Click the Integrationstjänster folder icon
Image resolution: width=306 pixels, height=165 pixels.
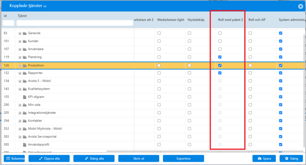24,113
